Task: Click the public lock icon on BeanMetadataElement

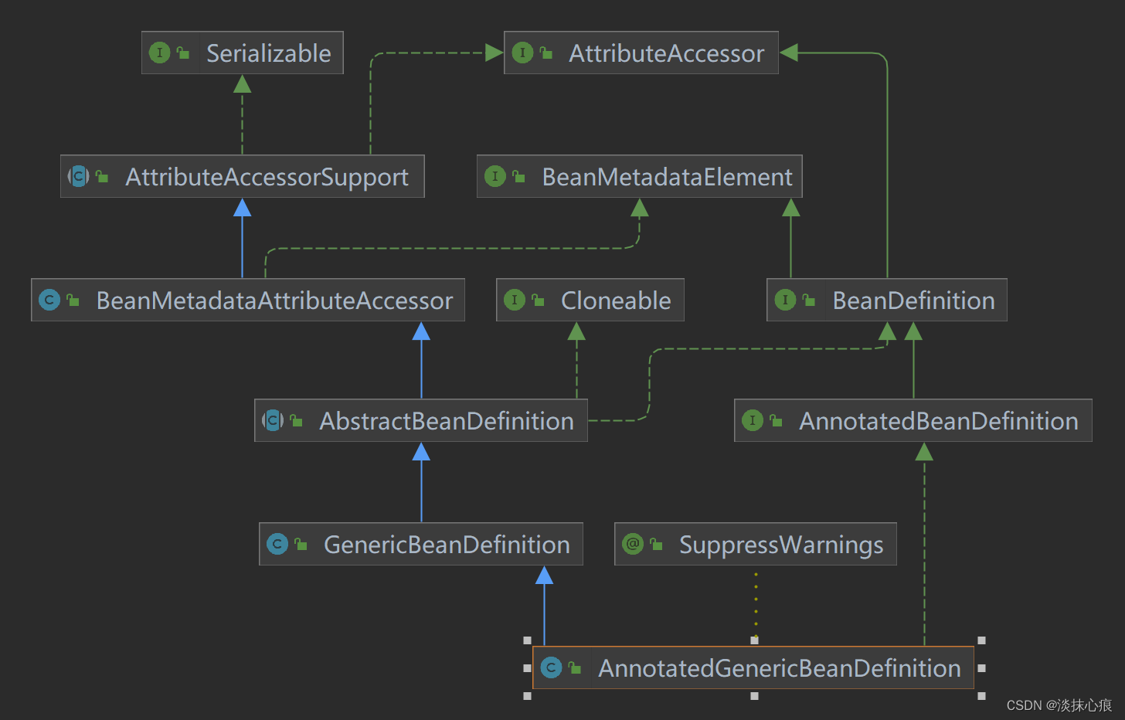Action: [519, 176]
